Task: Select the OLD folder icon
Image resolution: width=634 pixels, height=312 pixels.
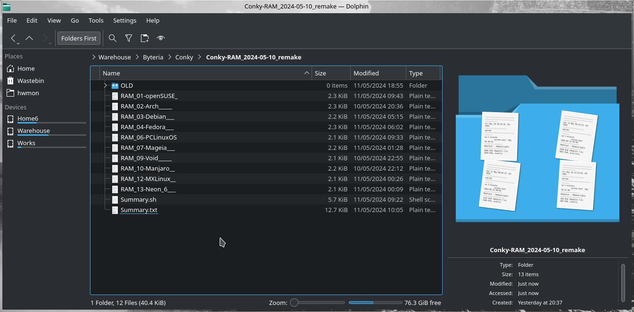Action: (x=115, y=85)
